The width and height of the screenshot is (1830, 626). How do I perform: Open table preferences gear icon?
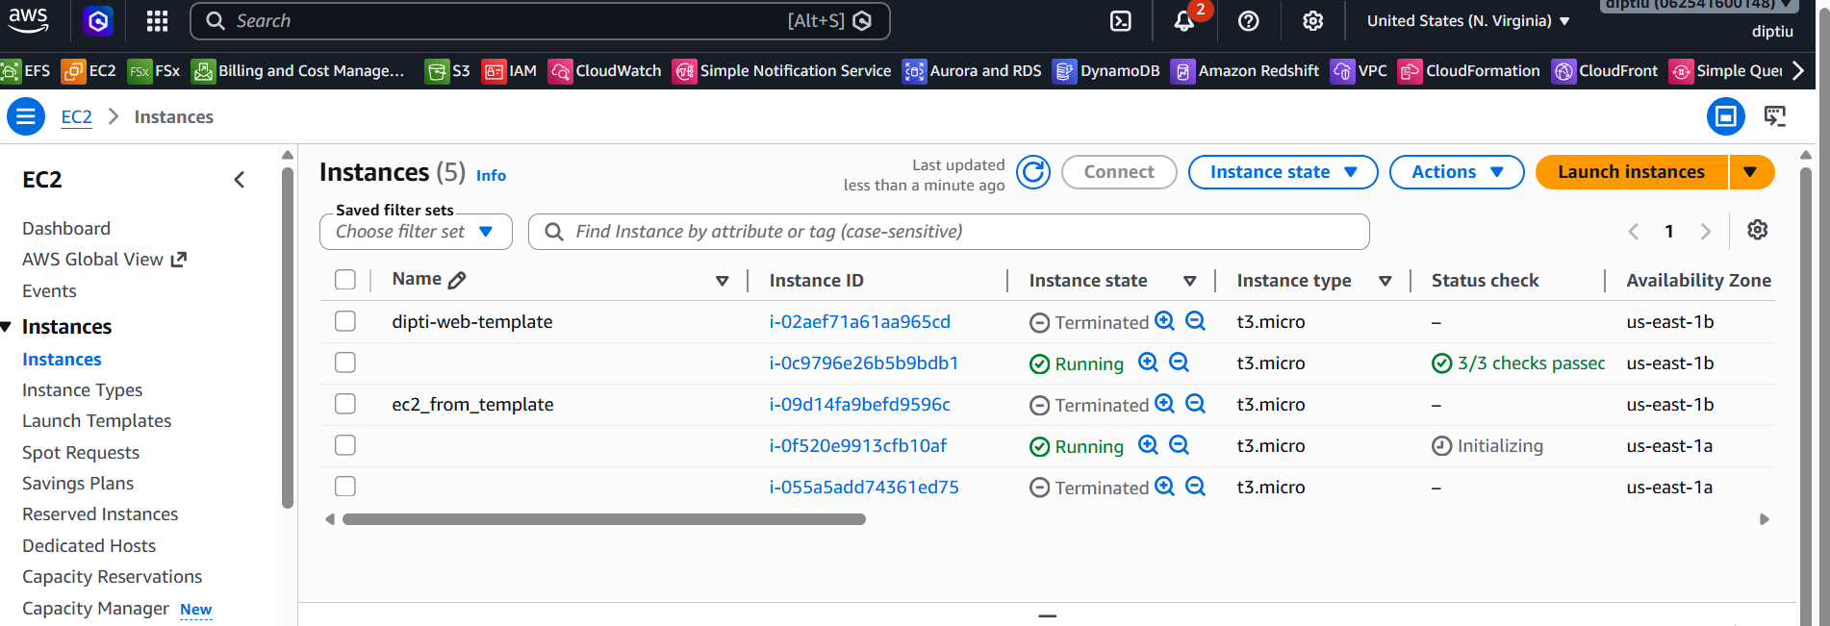click(1758, 230)
